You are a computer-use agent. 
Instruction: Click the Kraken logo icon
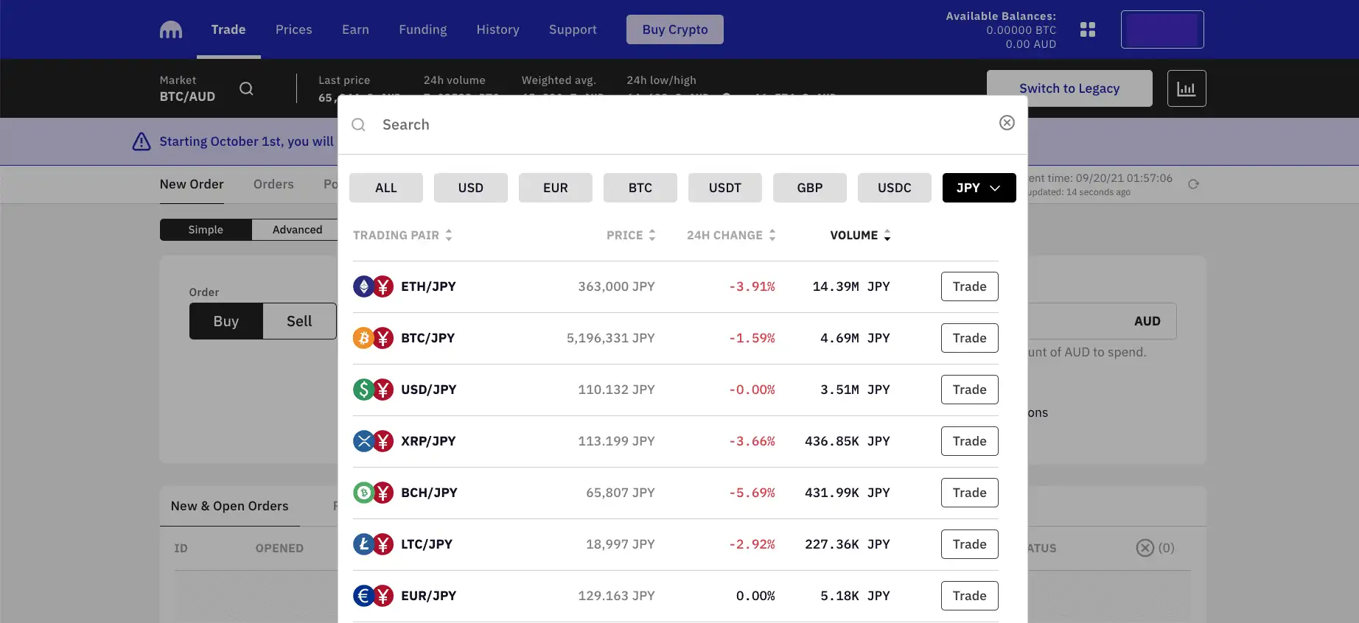170,29
